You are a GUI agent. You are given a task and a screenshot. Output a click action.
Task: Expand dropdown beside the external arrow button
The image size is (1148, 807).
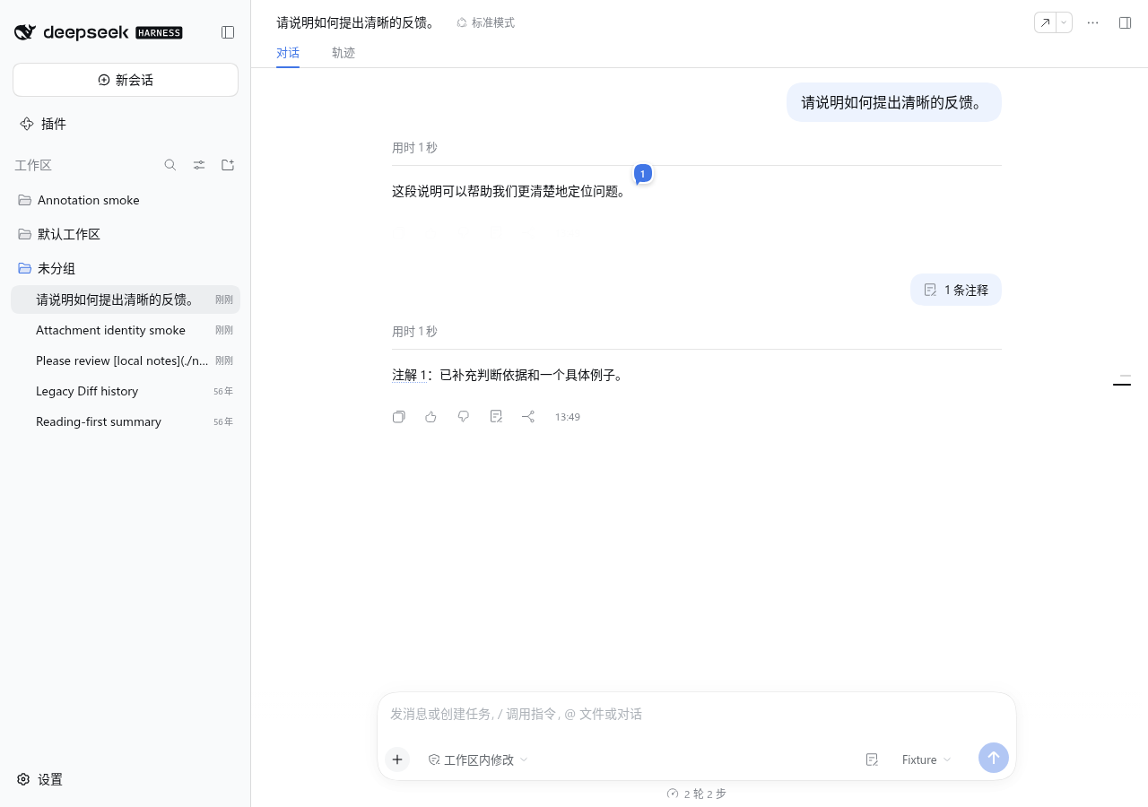click(x=1064, y=22)
